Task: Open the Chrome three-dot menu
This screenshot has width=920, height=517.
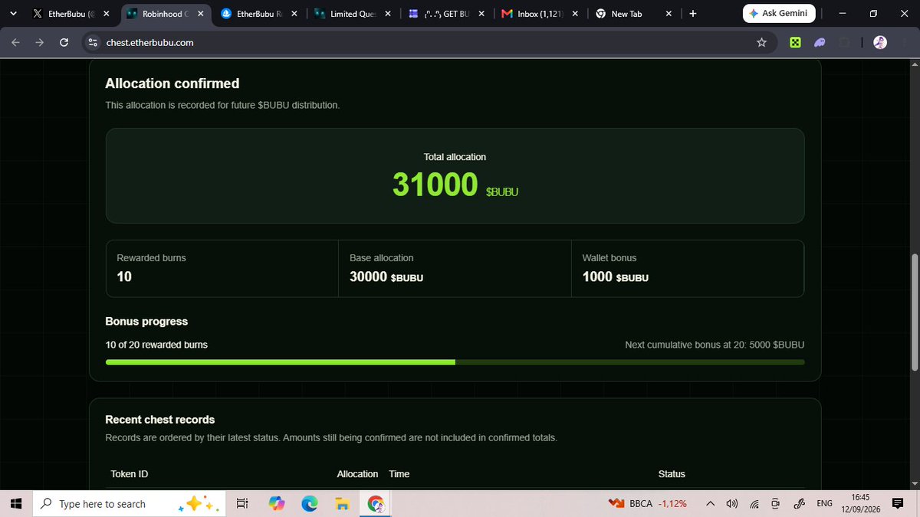Action: (x=904, y=43)
